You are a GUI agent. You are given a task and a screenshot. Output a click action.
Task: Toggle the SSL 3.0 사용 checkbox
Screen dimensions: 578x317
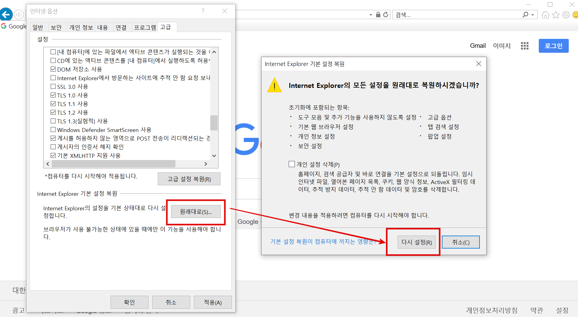(53, 86)
